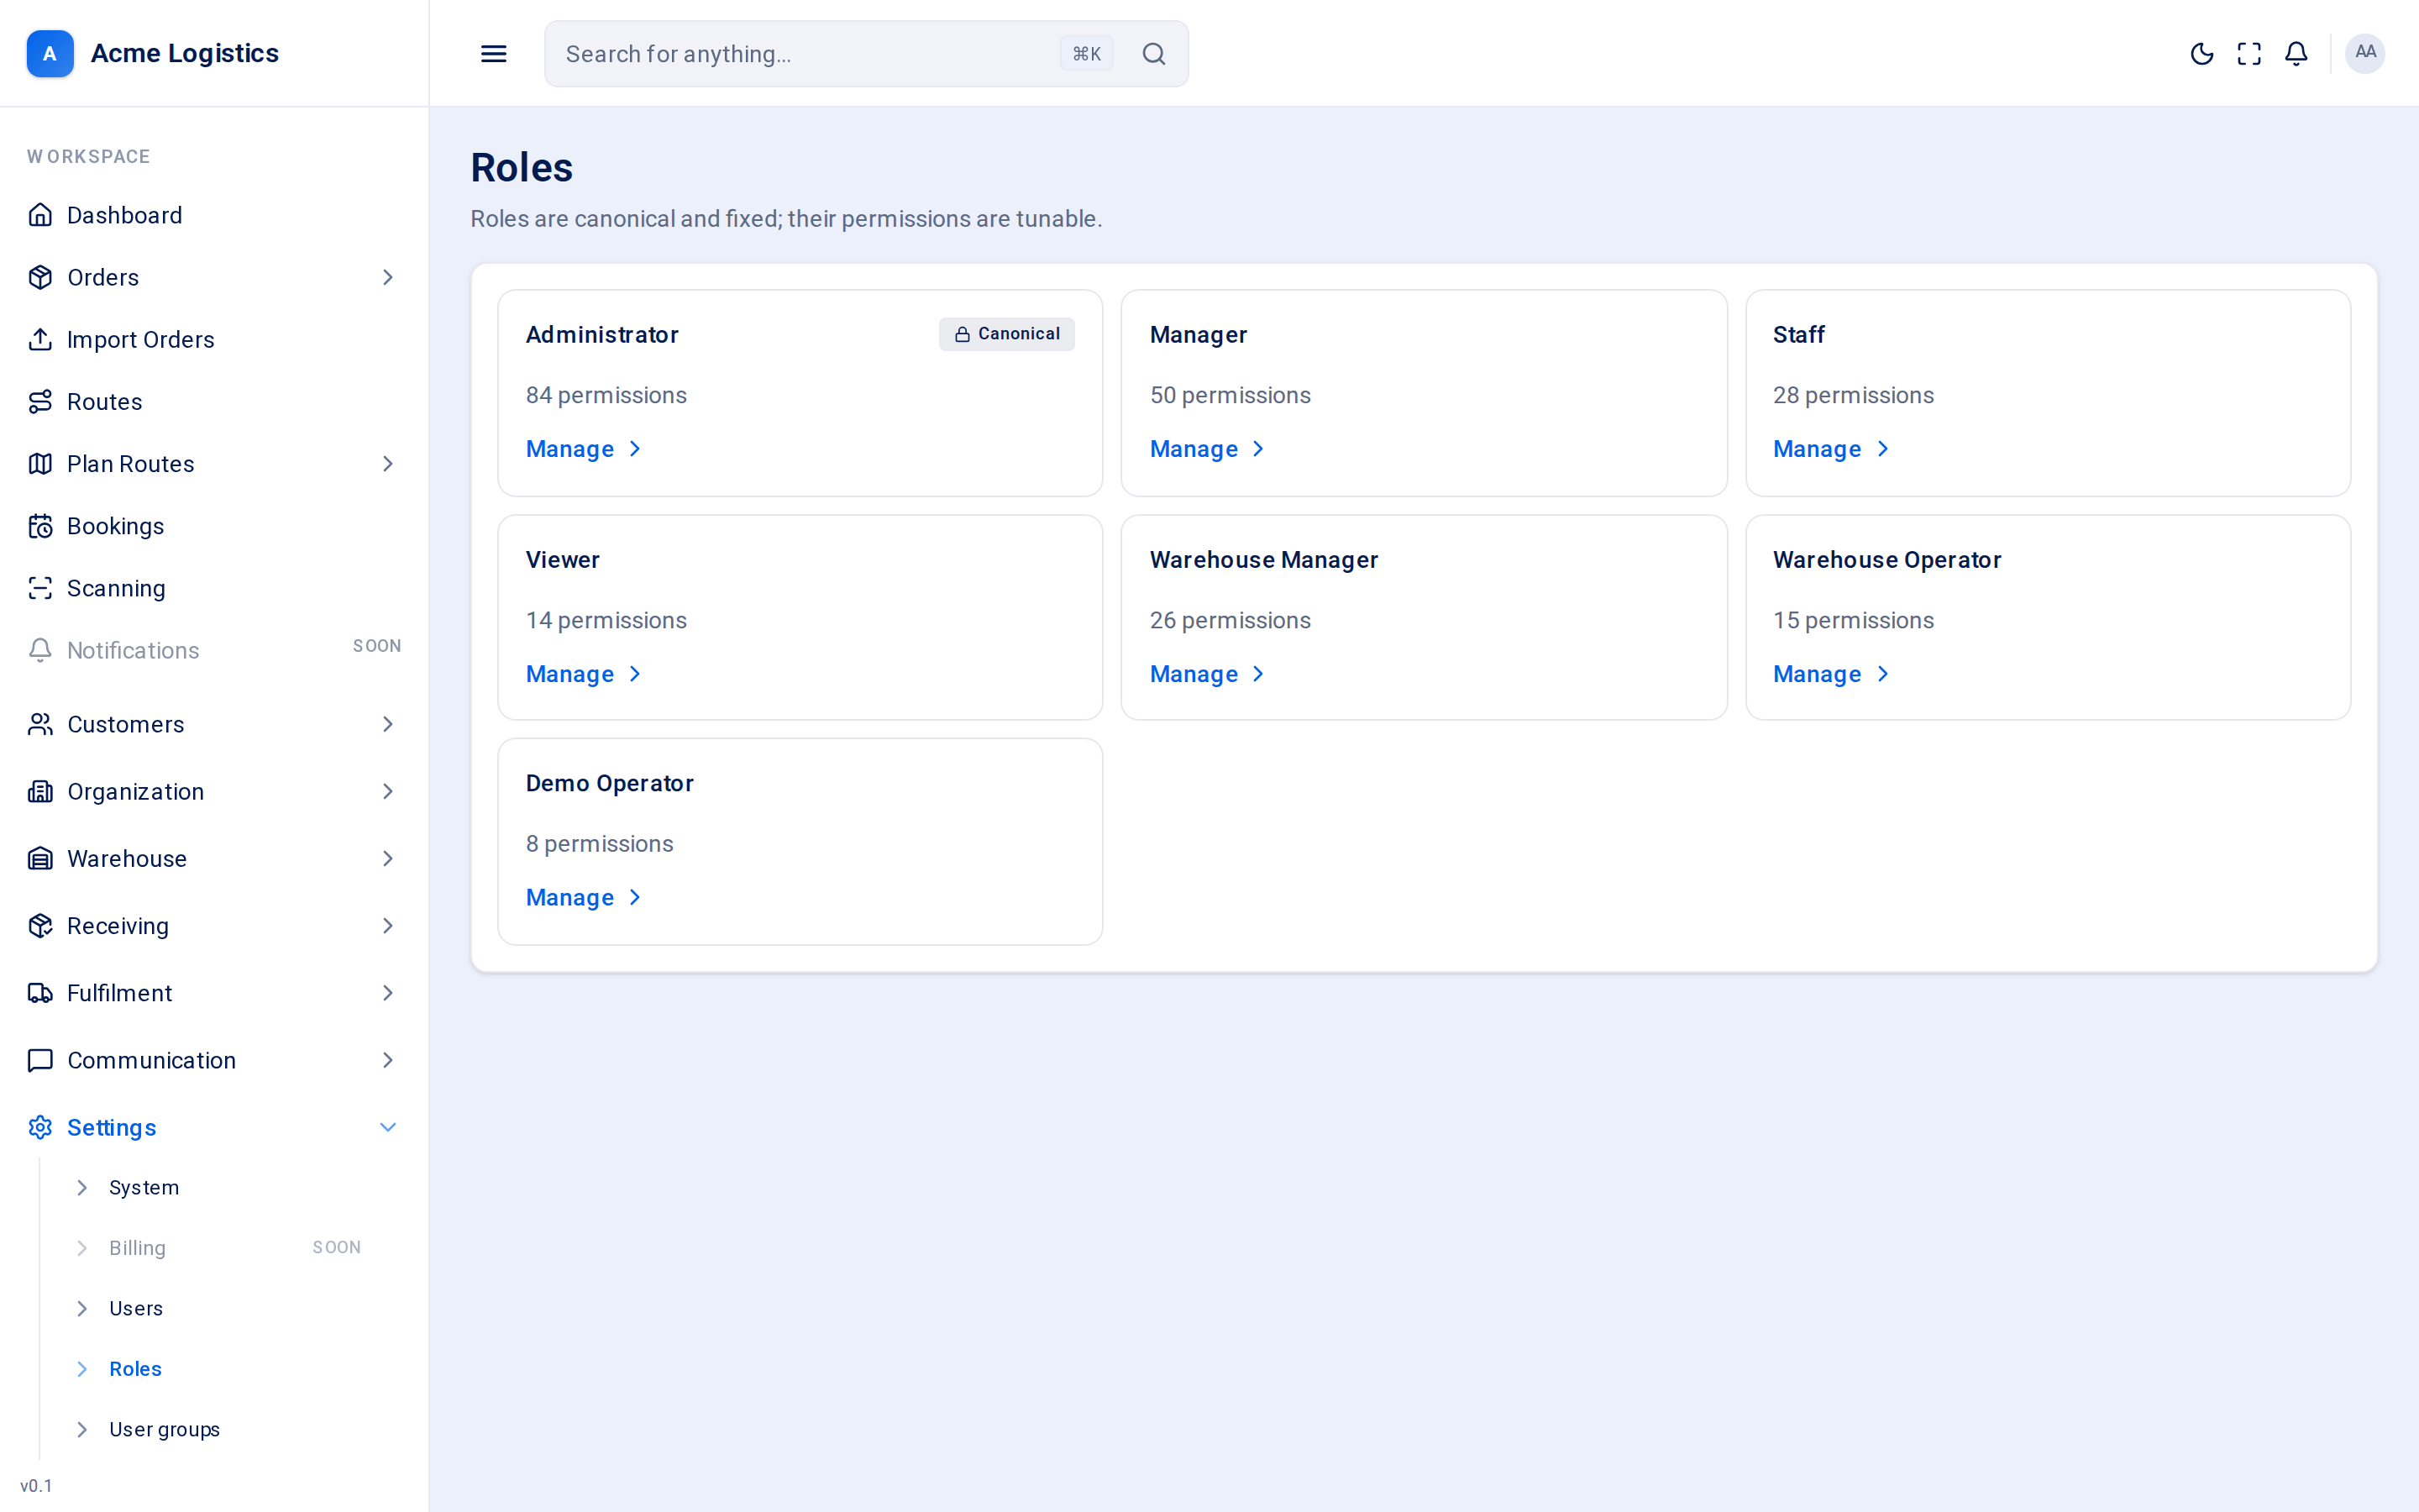The height and width of the screenshot is (1512, 2419).
Task: Collapse the Settings section chevron
Action: (x=388, y=1127)
